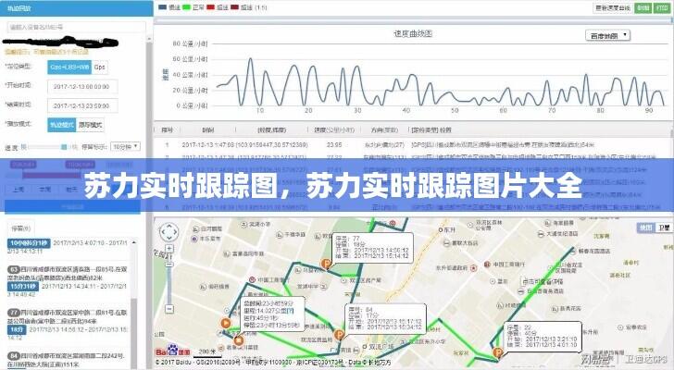Focus the device name search field

pyautogui.click(x=77, y=27)
